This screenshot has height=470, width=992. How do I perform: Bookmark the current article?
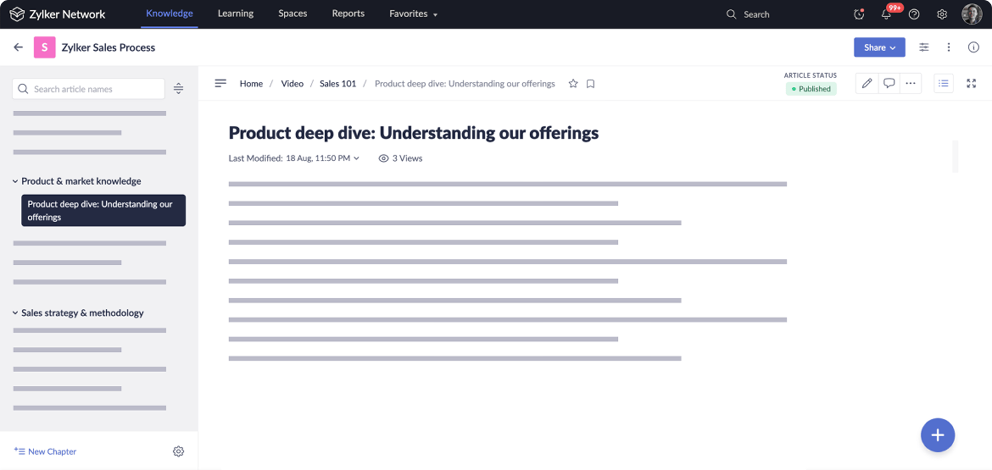point(590,83)
